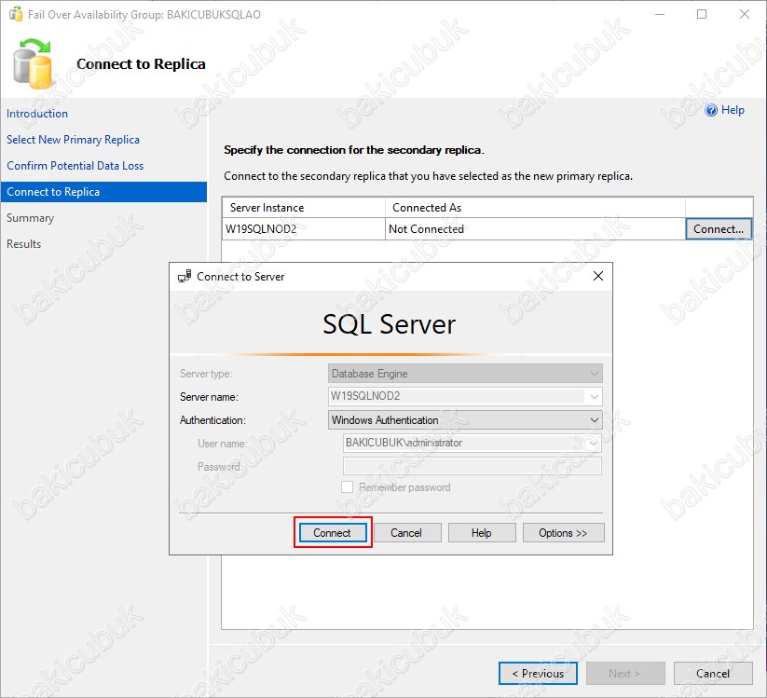Expand Options >> in the server dialog
Viewport: 767px width, 698px height.
(563, 533)
